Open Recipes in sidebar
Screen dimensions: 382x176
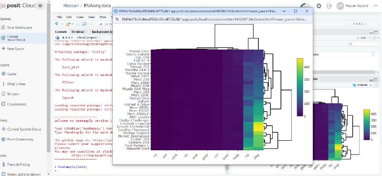13,94
